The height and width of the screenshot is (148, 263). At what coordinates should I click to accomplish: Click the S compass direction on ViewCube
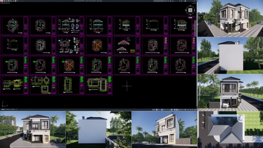(x=190, y=14)
